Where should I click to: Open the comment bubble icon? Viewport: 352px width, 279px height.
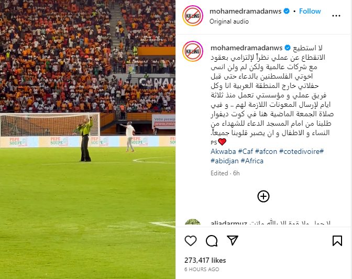[x=212, y=241]
